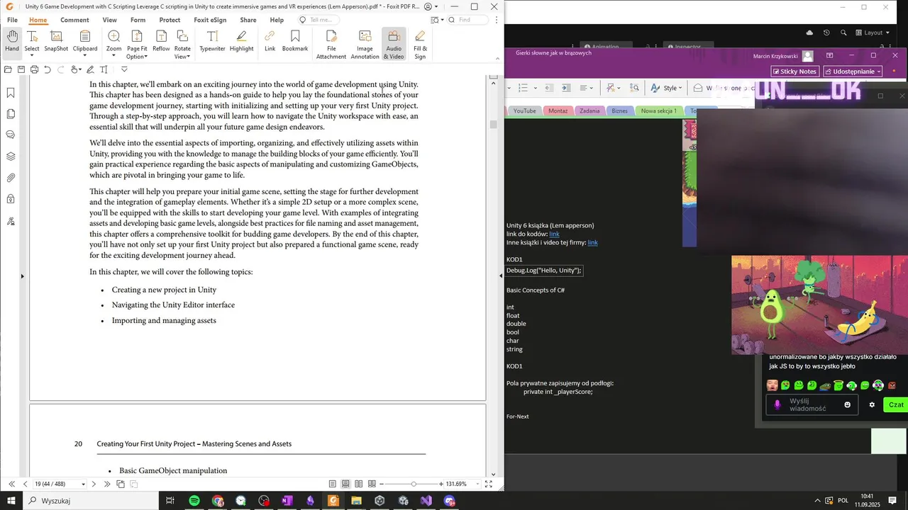Open Layers panel in left sidebar
The height and width of the screenshot is (510, 908).
pos(11,157)
